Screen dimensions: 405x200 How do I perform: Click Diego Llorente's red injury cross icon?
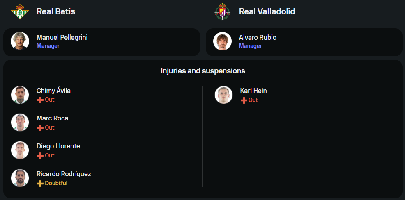tap(40, 156)
